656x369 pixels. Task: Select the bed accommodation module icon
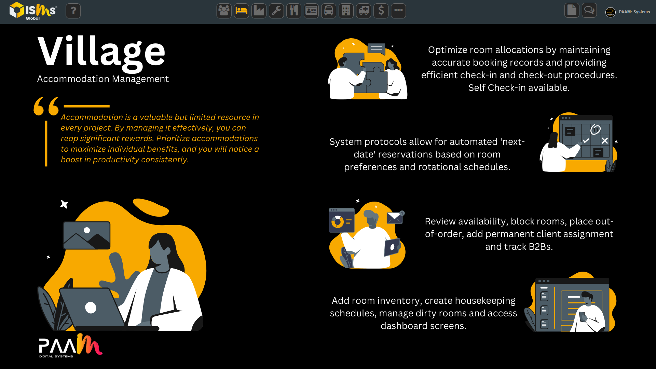tap(241, 11)
